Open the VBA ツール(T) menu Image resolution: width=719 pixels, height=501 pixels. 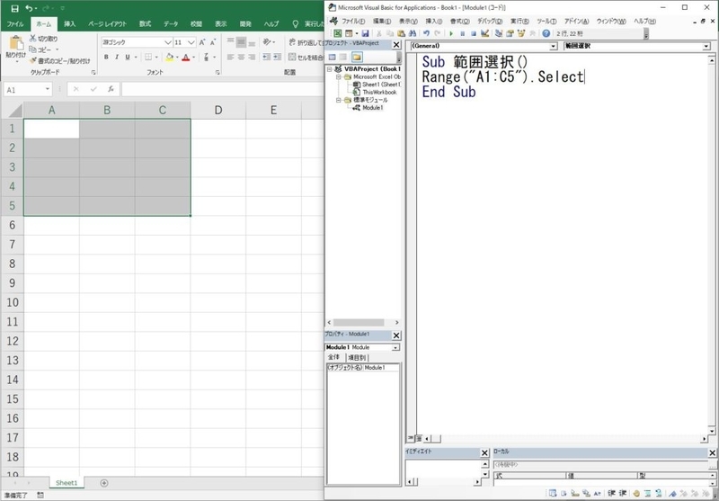(x=546, y=21)
